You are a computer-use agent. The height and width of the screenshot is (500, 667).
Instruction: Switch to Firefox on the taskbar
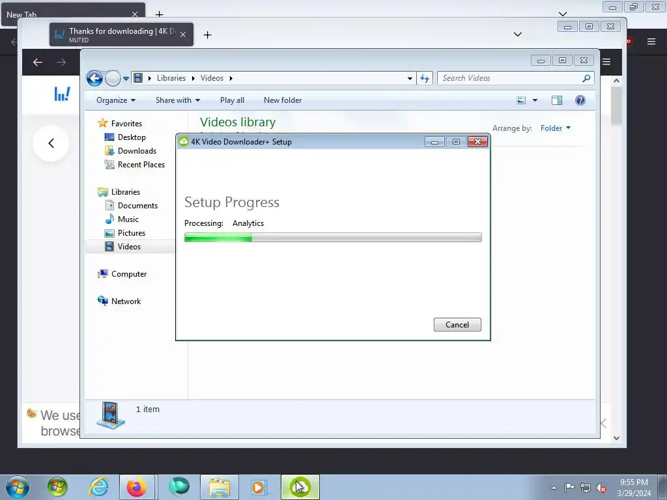pos(137,487)
